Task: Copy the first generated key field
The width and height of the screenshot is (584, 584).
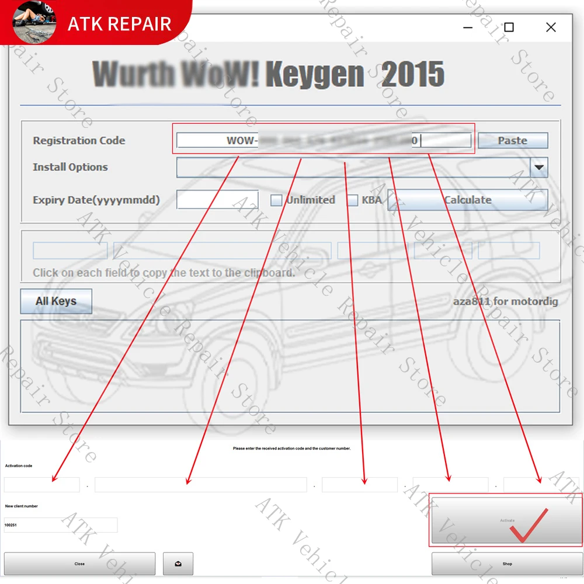Action: tap(70, 251)
